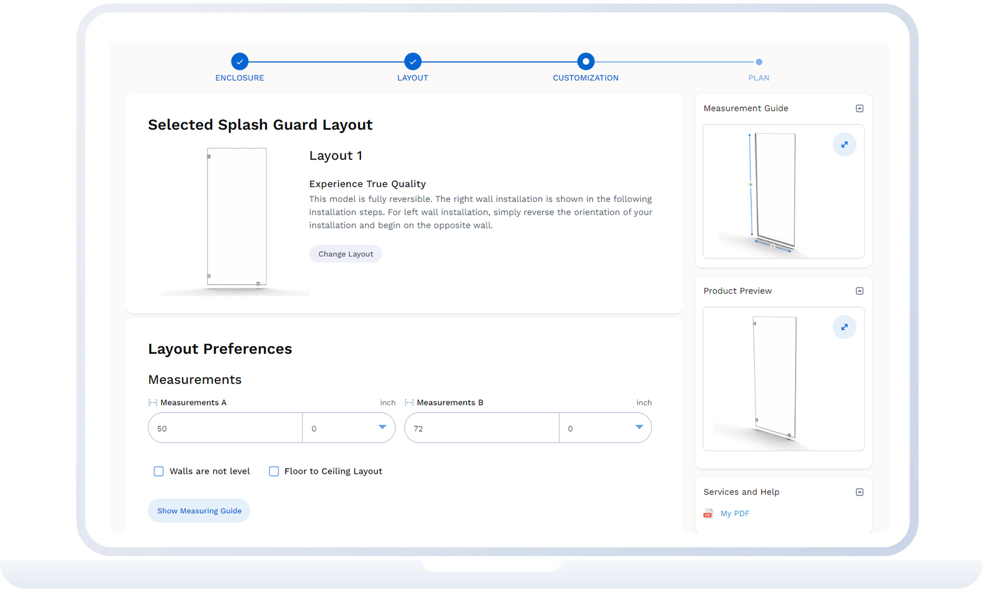Click the Enclosure step checkmark icon

pos(240,62)
